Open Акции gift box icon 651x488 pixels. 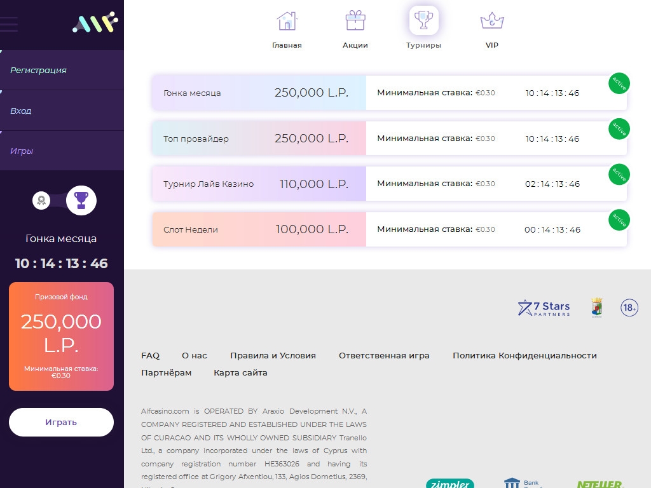coord(355,21)
